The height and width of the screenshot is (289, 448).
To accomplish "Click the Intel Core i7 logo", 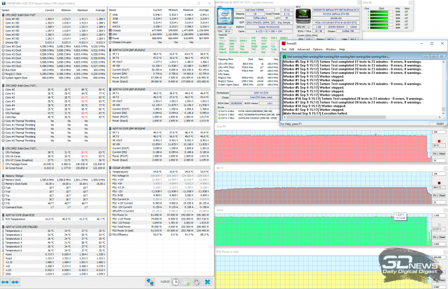I will pyautogui.click(x=225, y=16).
